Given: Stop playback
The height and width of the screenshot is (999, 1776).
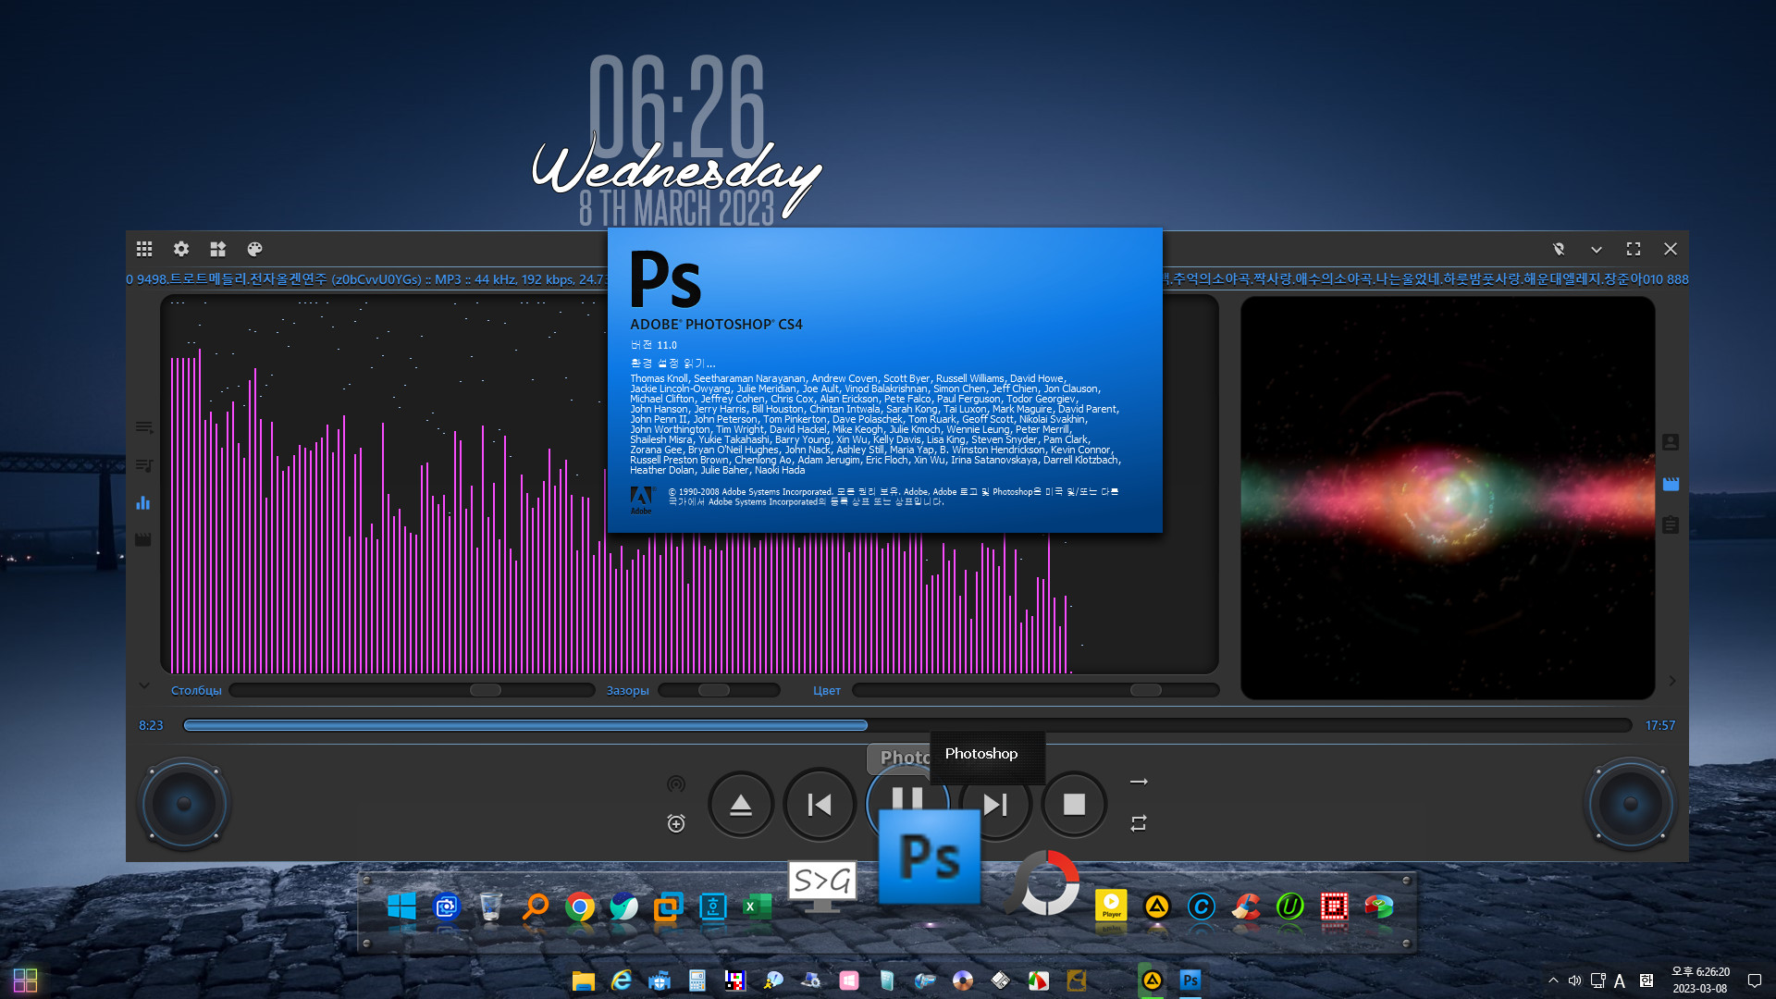Looking at the screenshot, I should pyautogui.click(x=1074, y=805).
